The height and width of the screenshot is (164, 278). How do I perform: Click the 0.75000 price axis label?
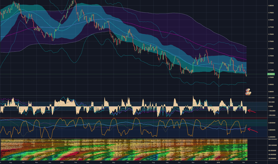[271, 41]
